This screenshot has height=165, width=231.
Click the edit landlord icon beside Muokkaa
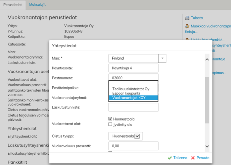coord(187,26)
